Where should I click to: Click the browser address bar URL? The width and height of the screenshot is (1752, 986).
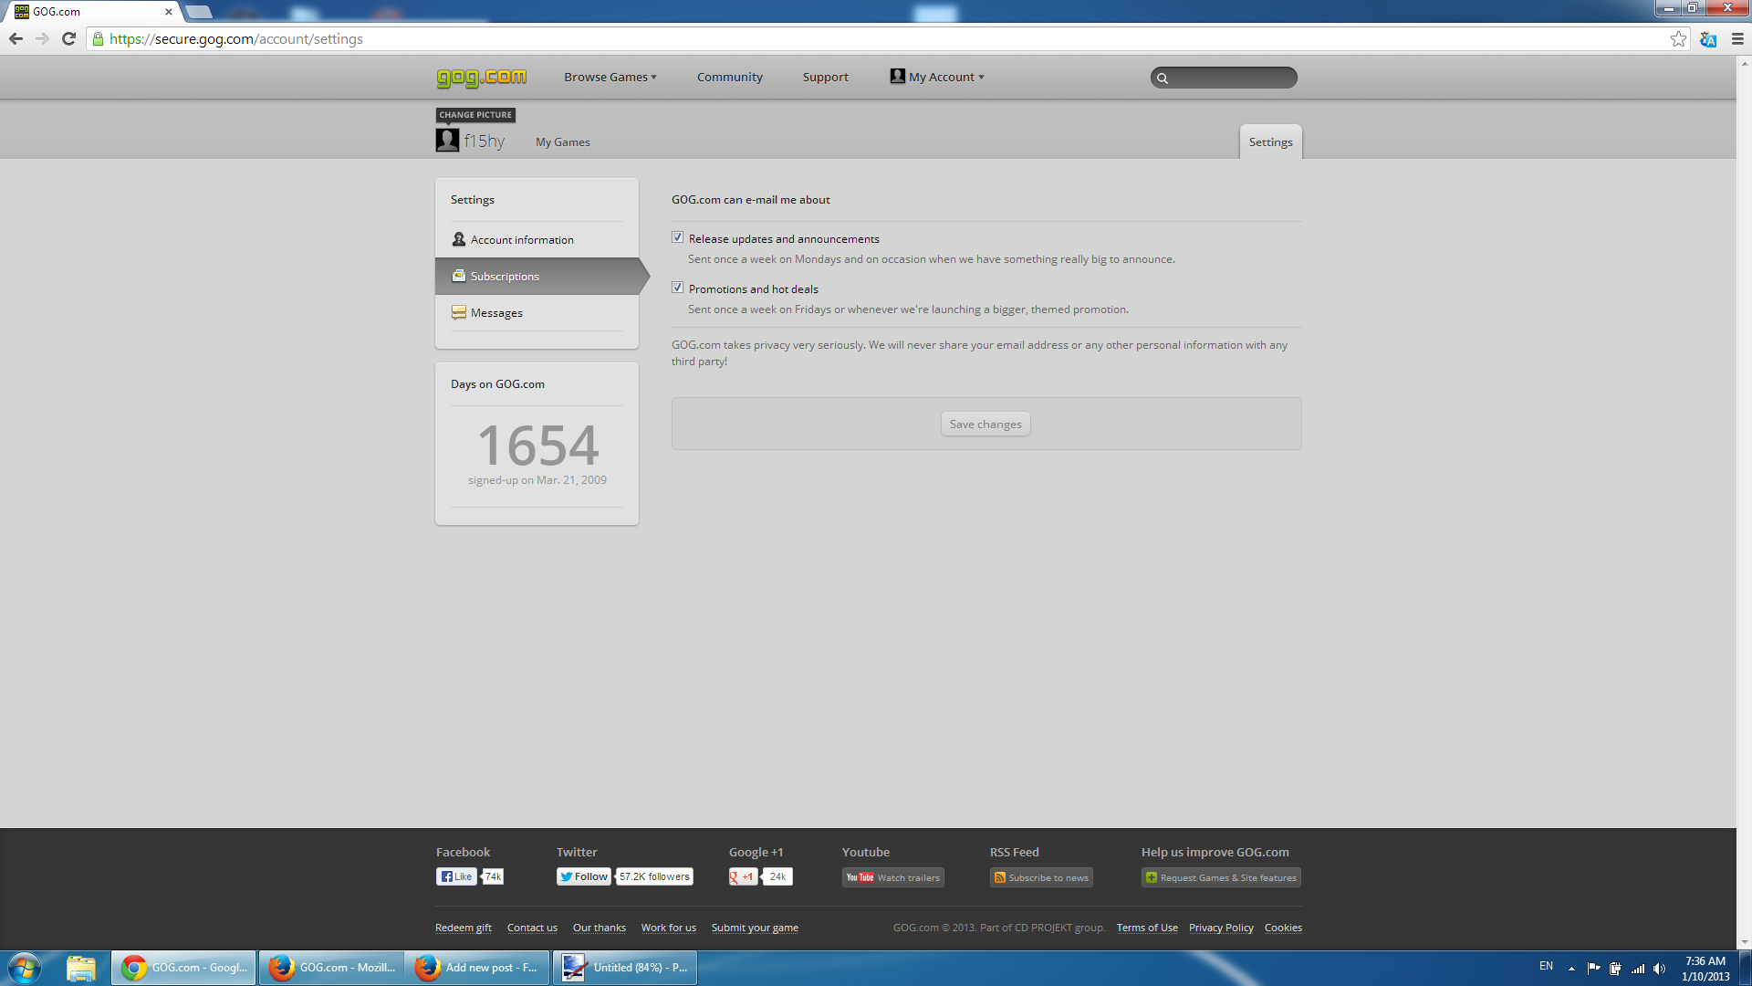(x=236, y=39)
